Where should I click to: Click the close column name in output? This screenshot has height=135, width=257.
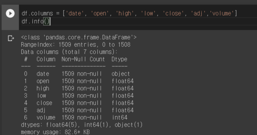click(44, 103)
